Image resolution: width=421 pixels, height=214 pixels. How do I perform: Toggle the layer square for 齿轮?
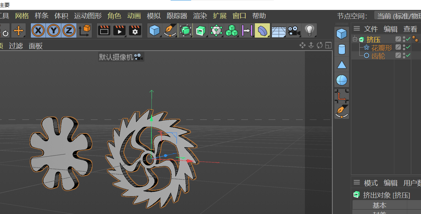click(x=398, y=55)
